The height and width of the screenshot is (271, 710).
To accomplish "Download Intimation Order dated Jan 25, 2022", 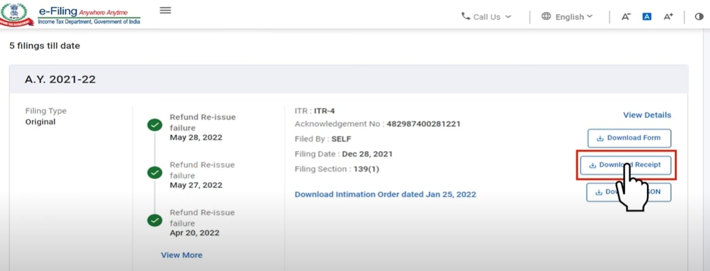I will pyautogui.click(x=385, y=194).
